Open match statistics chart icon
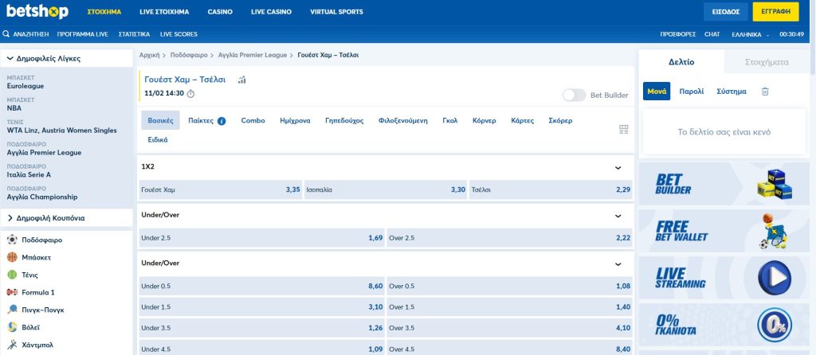The height and width of the screenshot is (355, 816). coord(242,80)
